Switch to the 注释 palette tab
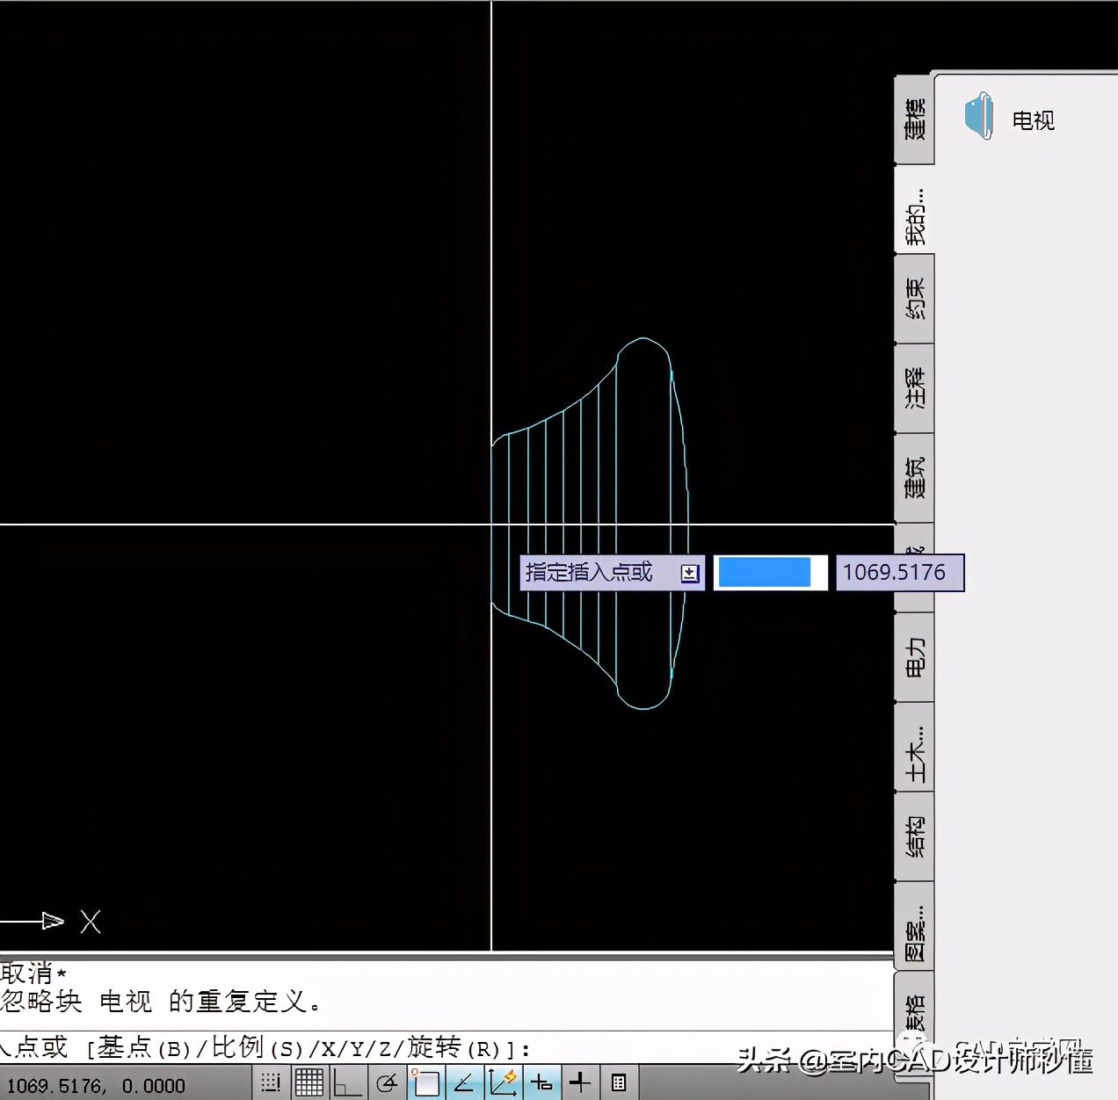 [x=914, y=388]
